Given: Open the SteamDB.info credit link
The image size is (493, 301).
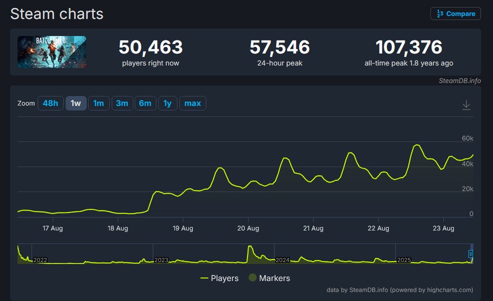Looking at the screenshot, I should click(460, 81).
